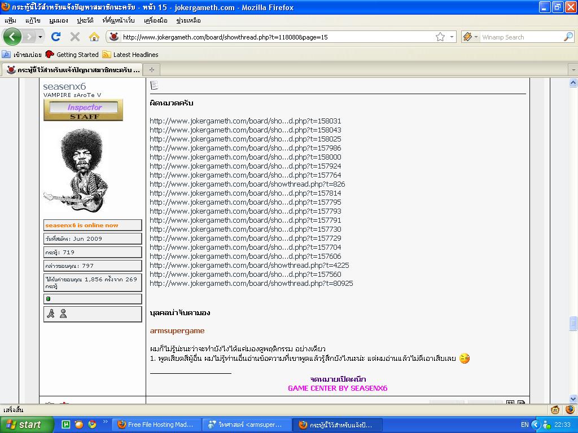Click the running figure icon below profile
This screenshot has height=433, width=578.
point(51,313)
